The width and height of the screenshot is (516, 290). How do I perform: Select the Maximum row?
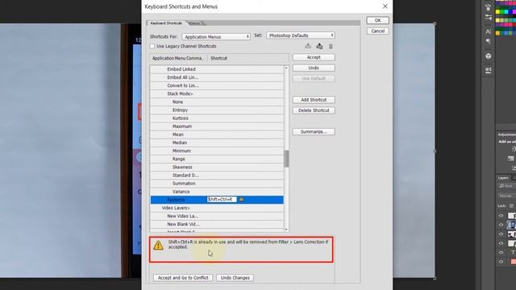[x=217, y=126]
